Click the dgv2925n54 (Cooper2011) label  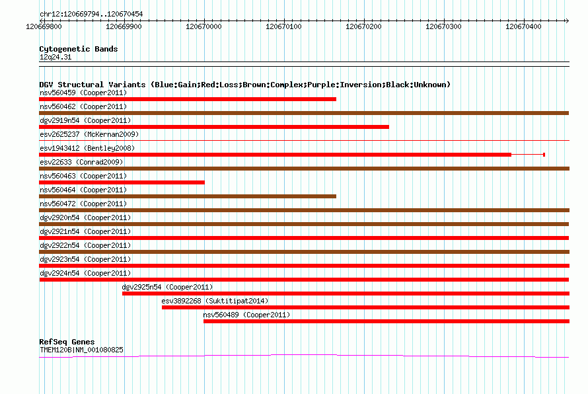(167, 287)
